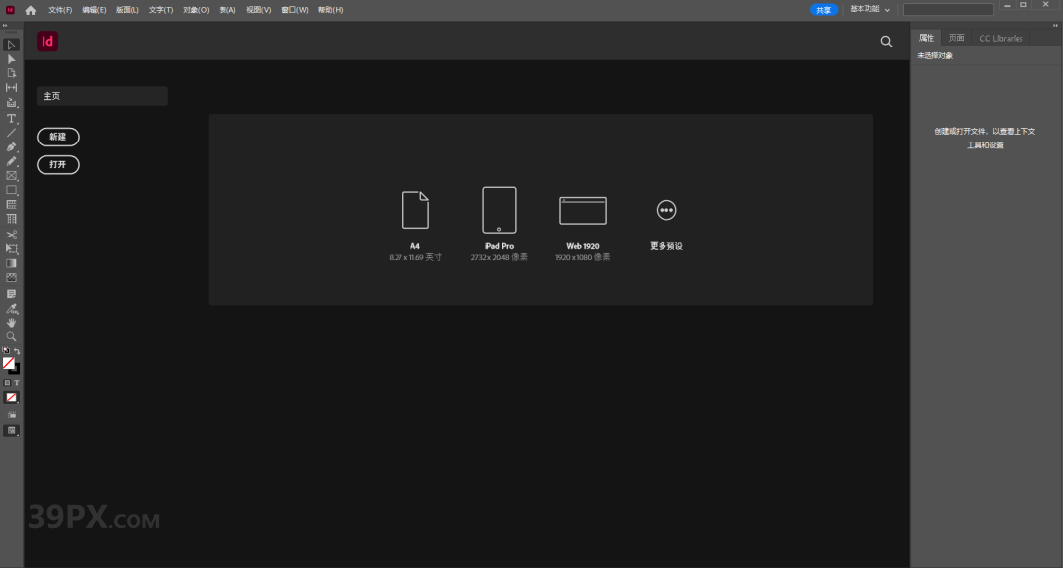Open the screen mode button
The height and width of the screenshot is (568, 1063).
11,430
